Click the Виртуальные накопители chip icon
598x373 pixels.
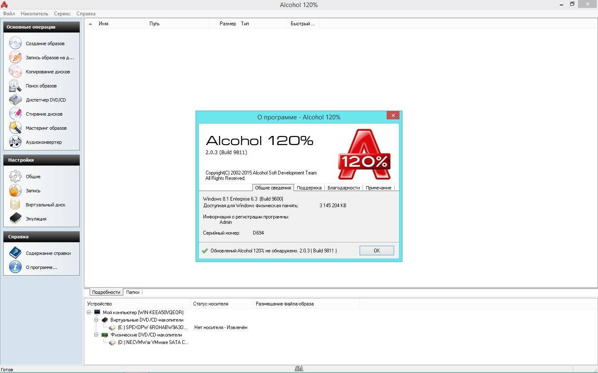click(105, 320)
